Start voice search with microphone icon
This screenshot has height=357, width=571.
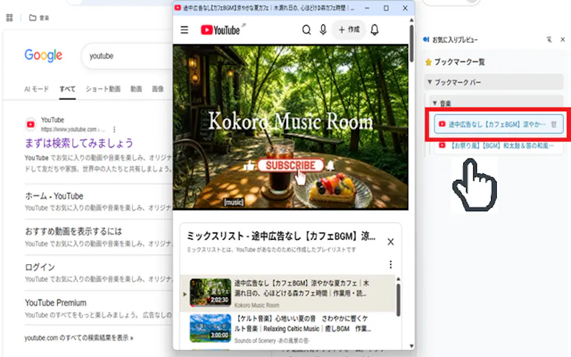(x=323, y=30)
